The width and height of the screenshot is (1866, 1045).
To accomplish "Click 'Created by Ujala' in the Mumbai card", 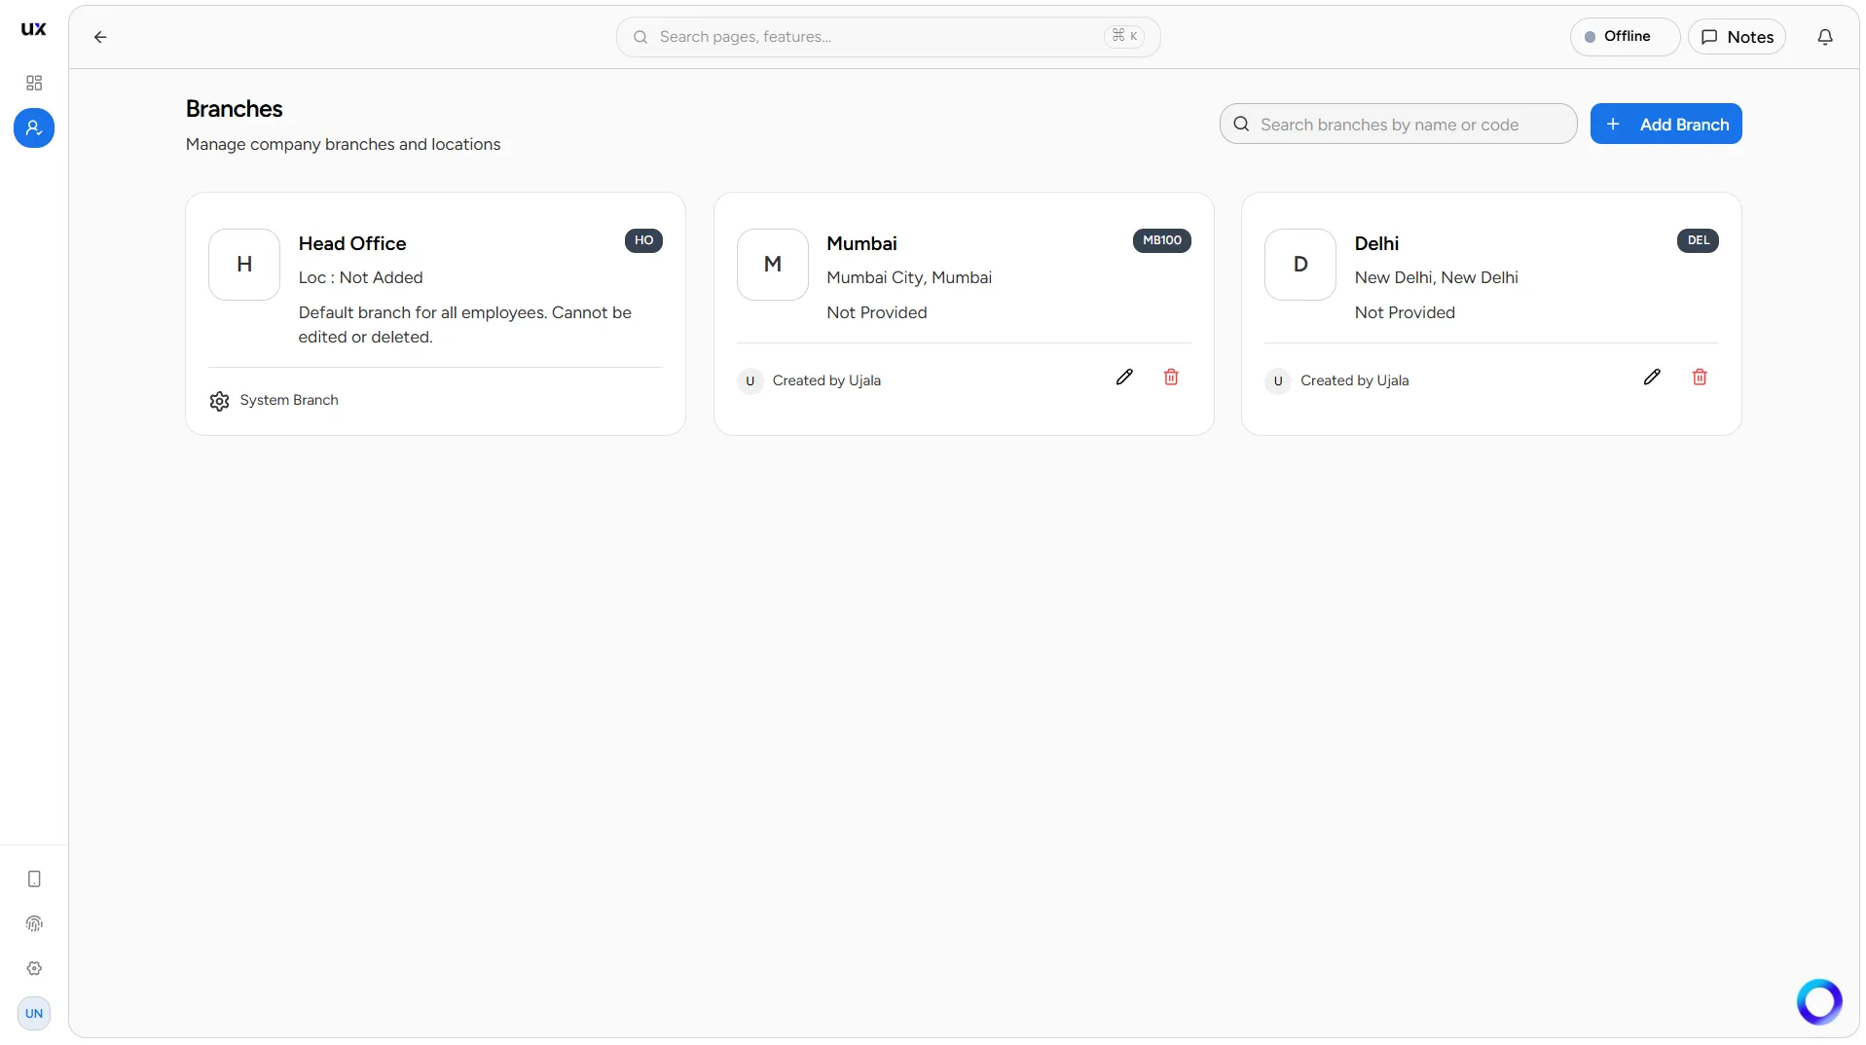I will (x=826, y=380).
